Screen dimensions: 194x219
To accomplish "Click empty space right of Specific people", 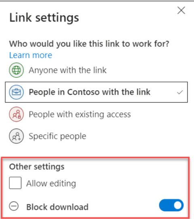I will click(137, 136).
